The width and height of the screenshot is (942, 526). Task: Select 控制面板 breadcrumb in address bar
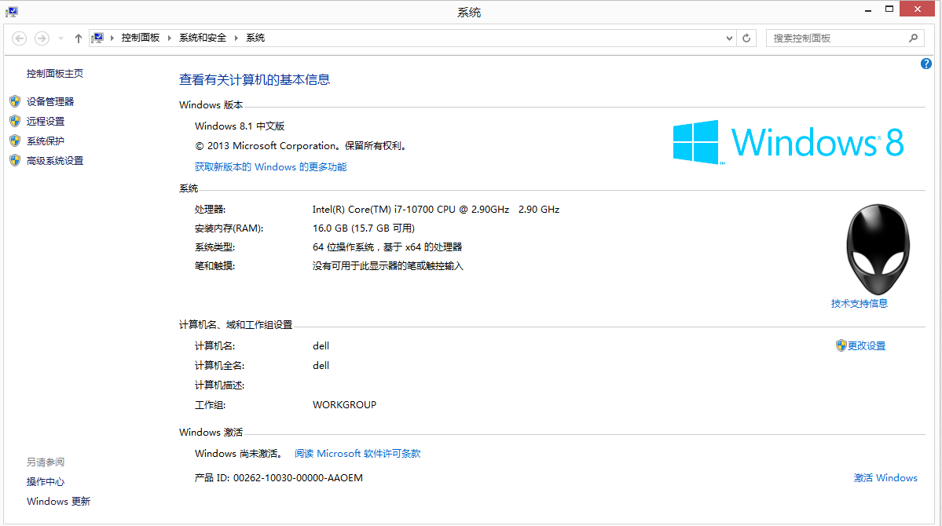[141, 38]
